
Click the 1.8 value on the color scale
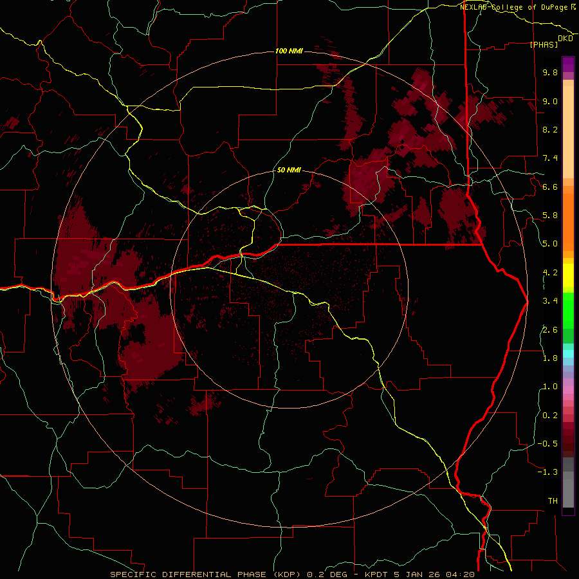550,358
